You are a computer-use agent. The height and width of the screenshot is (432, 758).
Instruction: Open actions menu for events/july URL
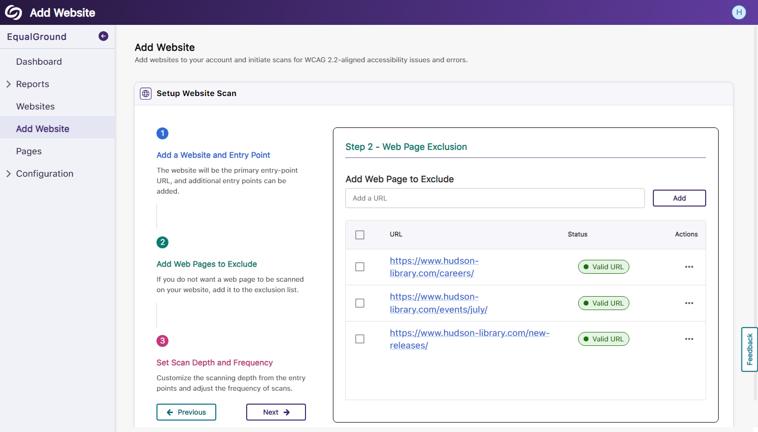pyautogui.click(x=689, y=303)
